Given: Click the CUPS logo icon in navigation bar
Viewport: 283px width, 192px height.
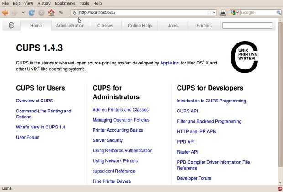Looking at the screenshot, I should 11,26.
